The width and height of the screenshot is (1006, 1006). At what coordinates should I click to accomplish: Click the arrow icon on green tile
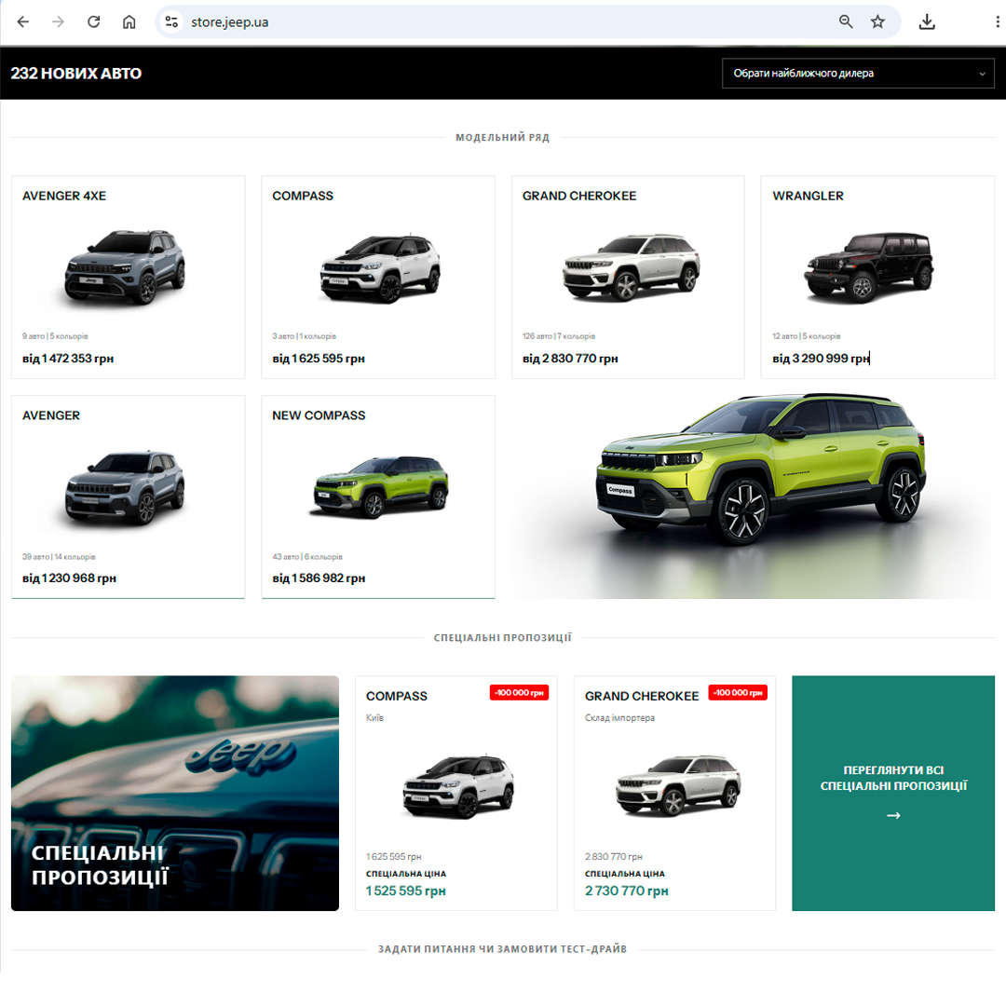(x=893, y=815)
